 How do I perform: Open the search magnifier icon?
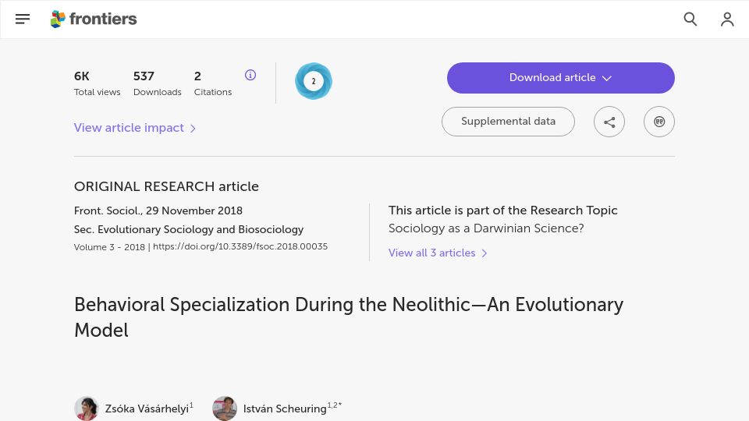click(x=690, y=19)
